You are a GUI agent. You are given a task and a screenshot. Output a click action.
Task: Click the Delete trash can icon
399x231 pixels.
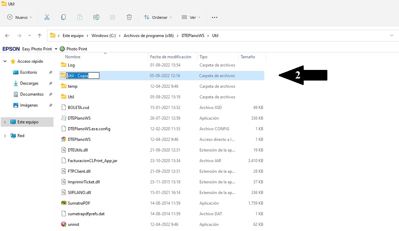[x=129, y=17]
